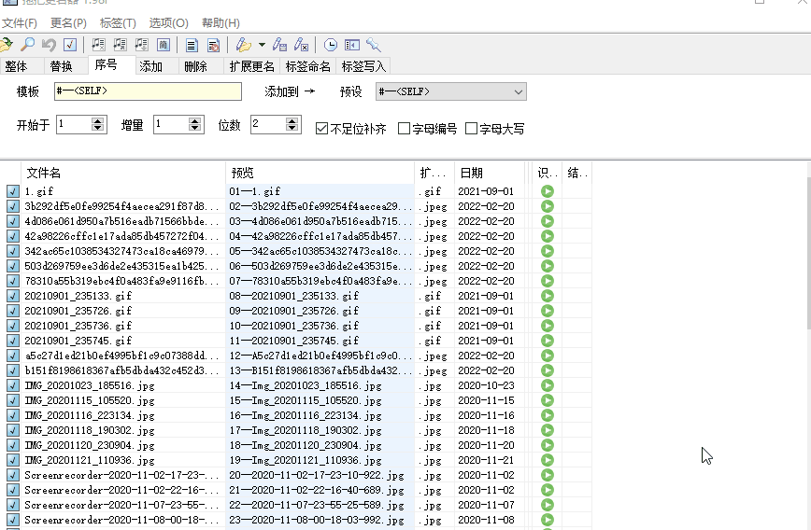Click green play icon in the 2020-11-08 row

point(548,520)
